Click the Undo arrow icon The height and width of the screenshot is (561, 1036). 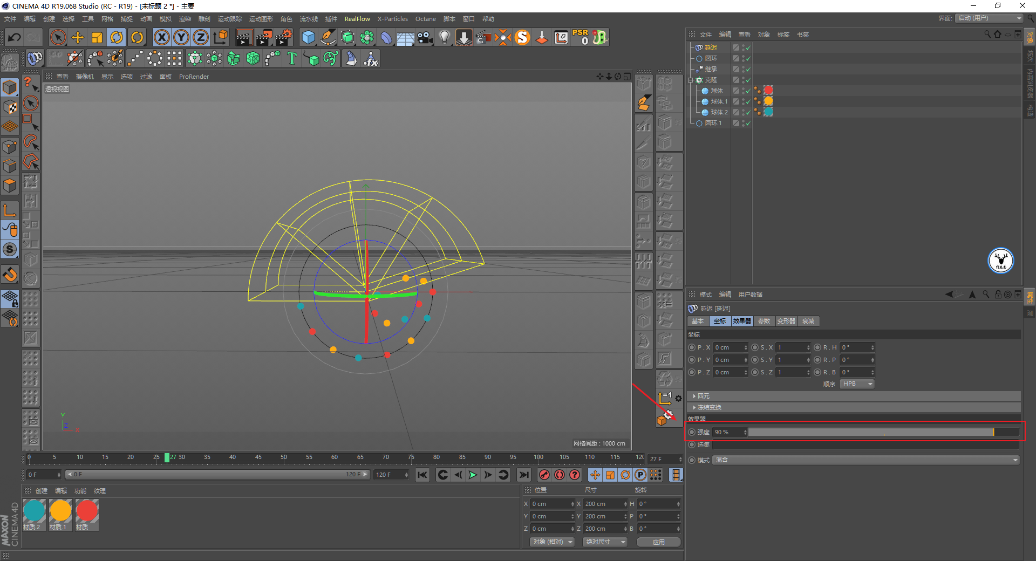click(x=15, y=37)
